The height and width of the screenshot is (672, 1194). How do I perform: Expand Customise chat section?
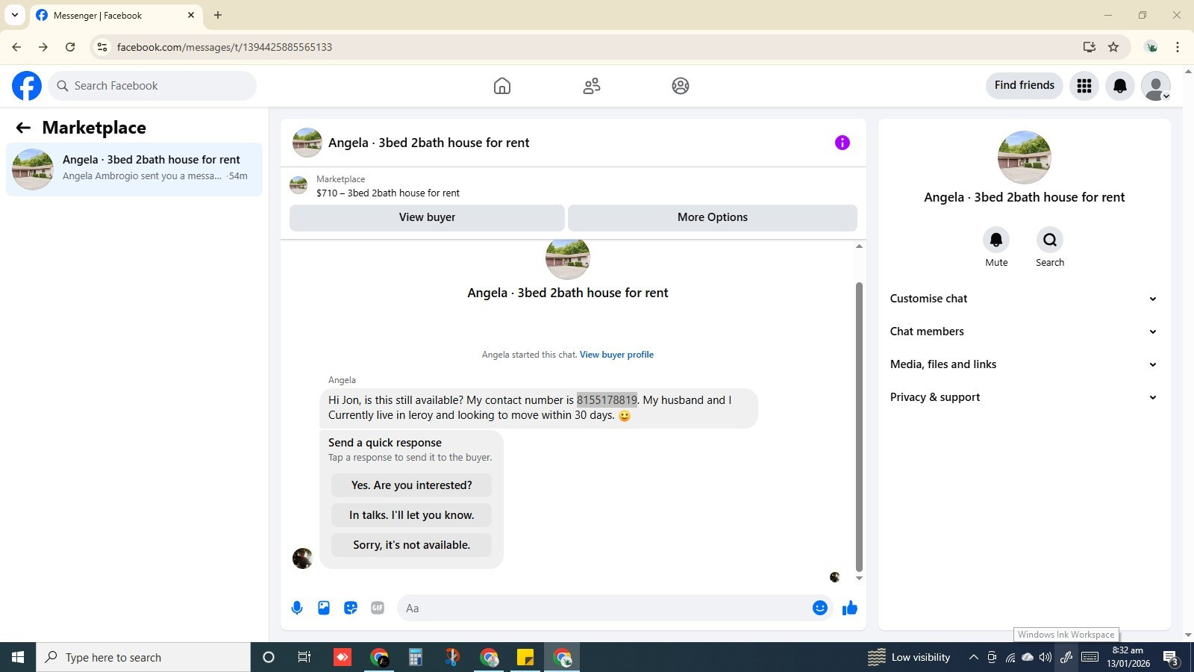(x=1023, y=299)
